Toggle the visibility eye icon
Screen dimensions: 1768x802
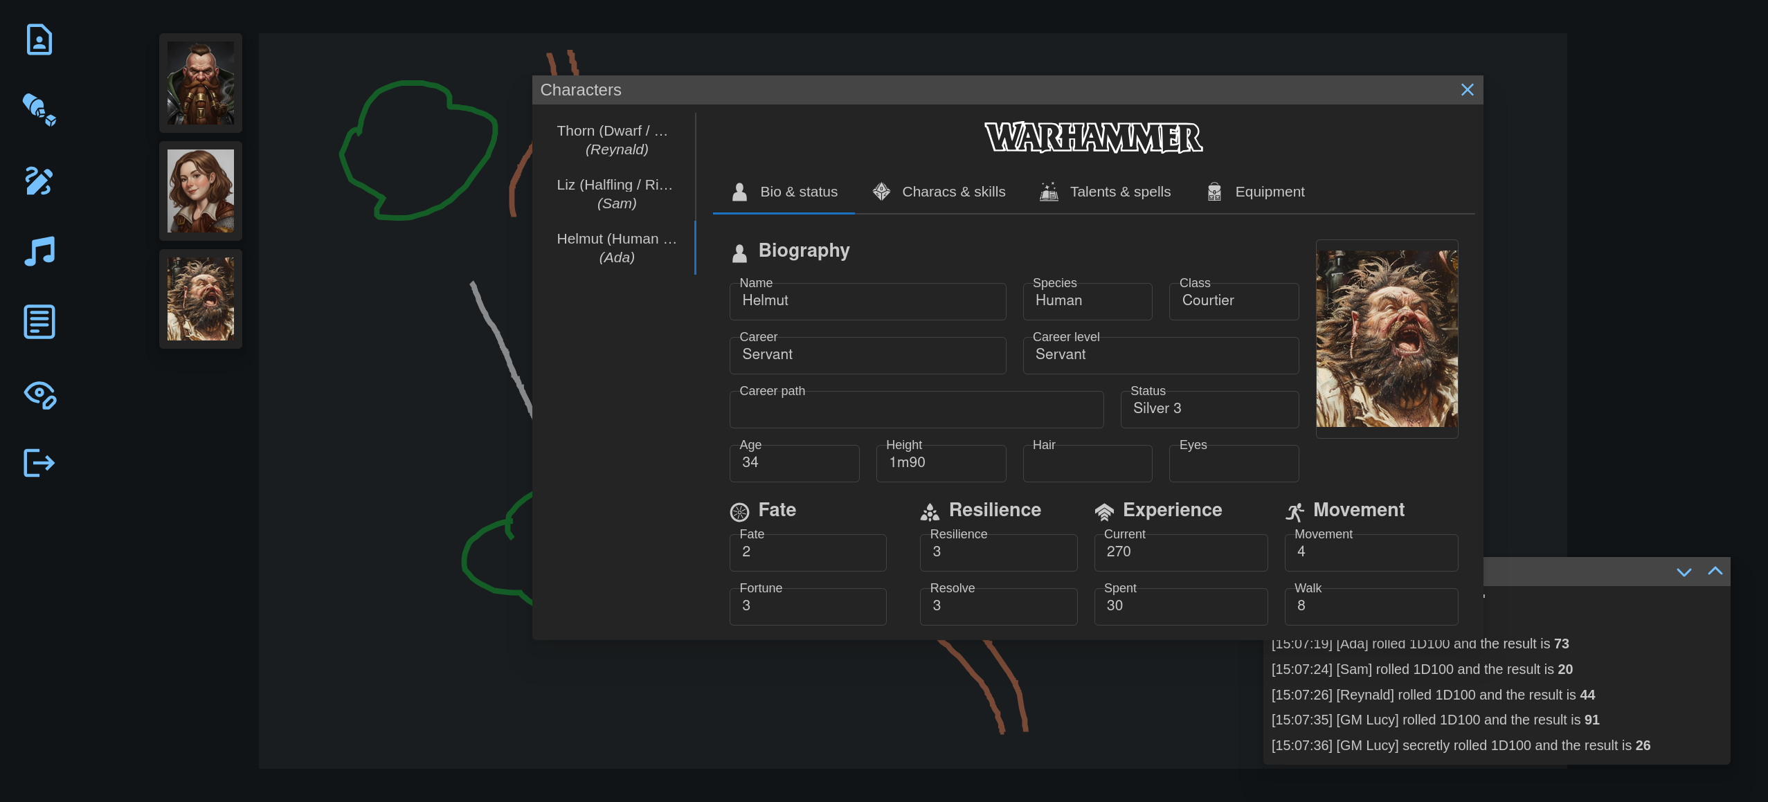click(x=39, y=394)
